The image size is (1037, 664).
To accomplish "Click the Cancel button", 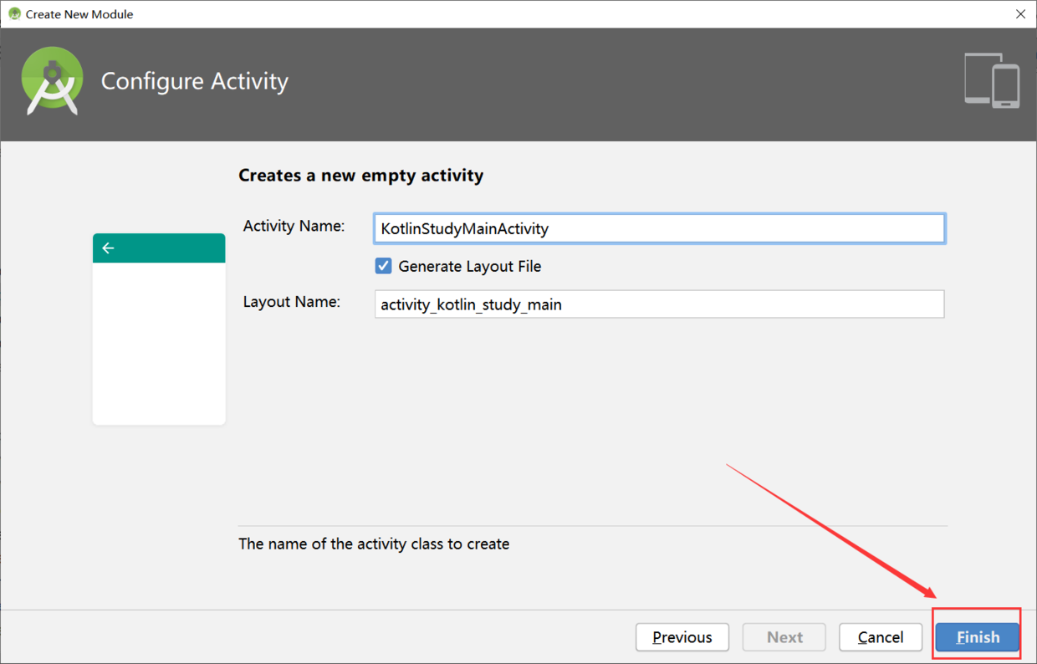I will (x=881, y=637).
